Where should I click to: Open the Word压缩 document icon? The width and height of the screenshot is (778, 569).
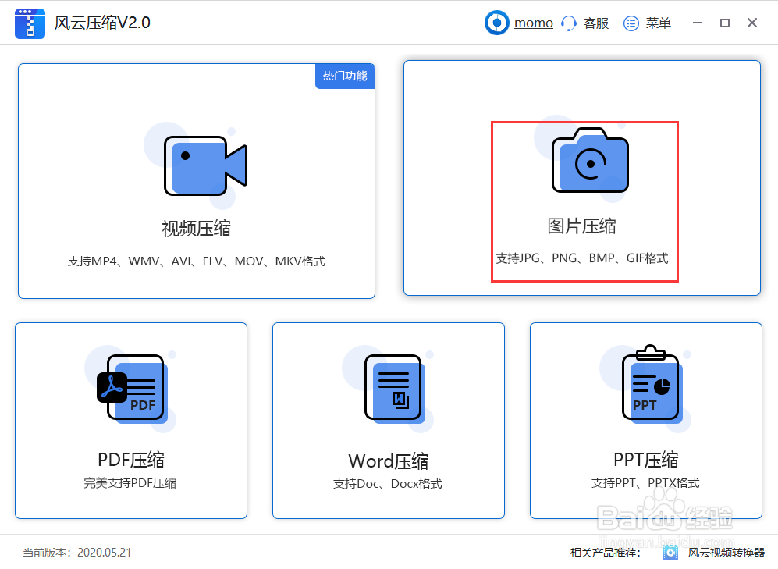click(x=392, y=388)
